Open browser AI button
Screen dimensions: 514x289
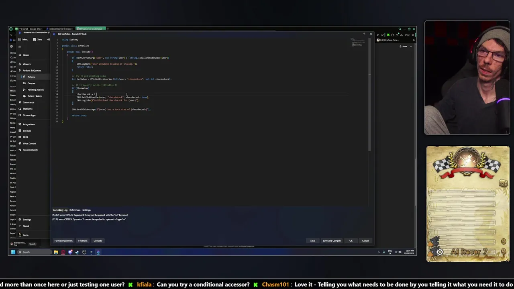pyautogui.click(x=407, y=35)
